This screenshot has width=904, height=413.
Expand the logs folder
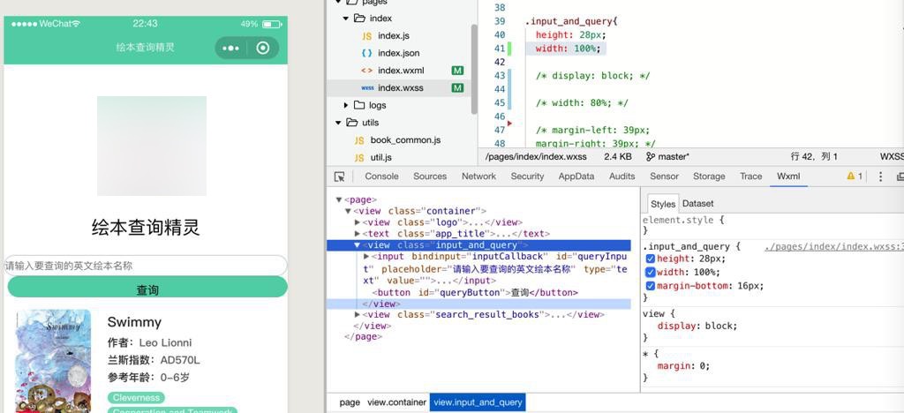(377, 106)
